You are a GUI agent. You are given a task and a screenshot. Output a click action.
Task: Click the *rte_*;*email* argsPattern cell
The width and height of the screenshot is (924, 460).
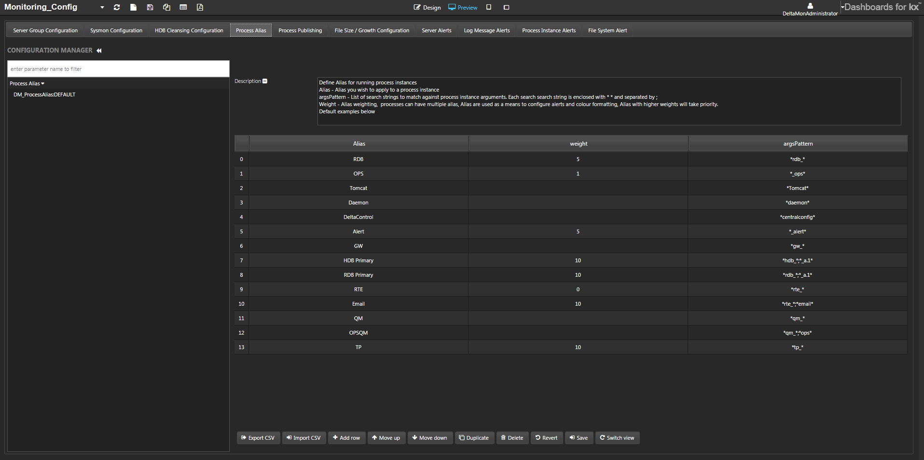798,304
